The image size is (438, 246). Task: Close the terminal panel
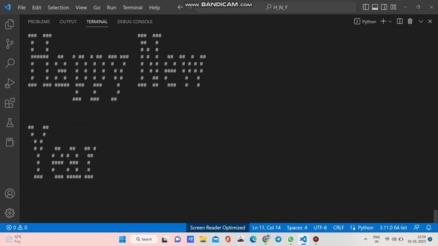pyautogui.click(x=430, y=21)
